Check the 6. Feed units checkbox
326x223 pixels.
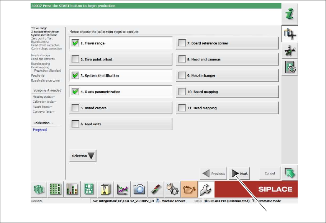click(x=75, y=124)
